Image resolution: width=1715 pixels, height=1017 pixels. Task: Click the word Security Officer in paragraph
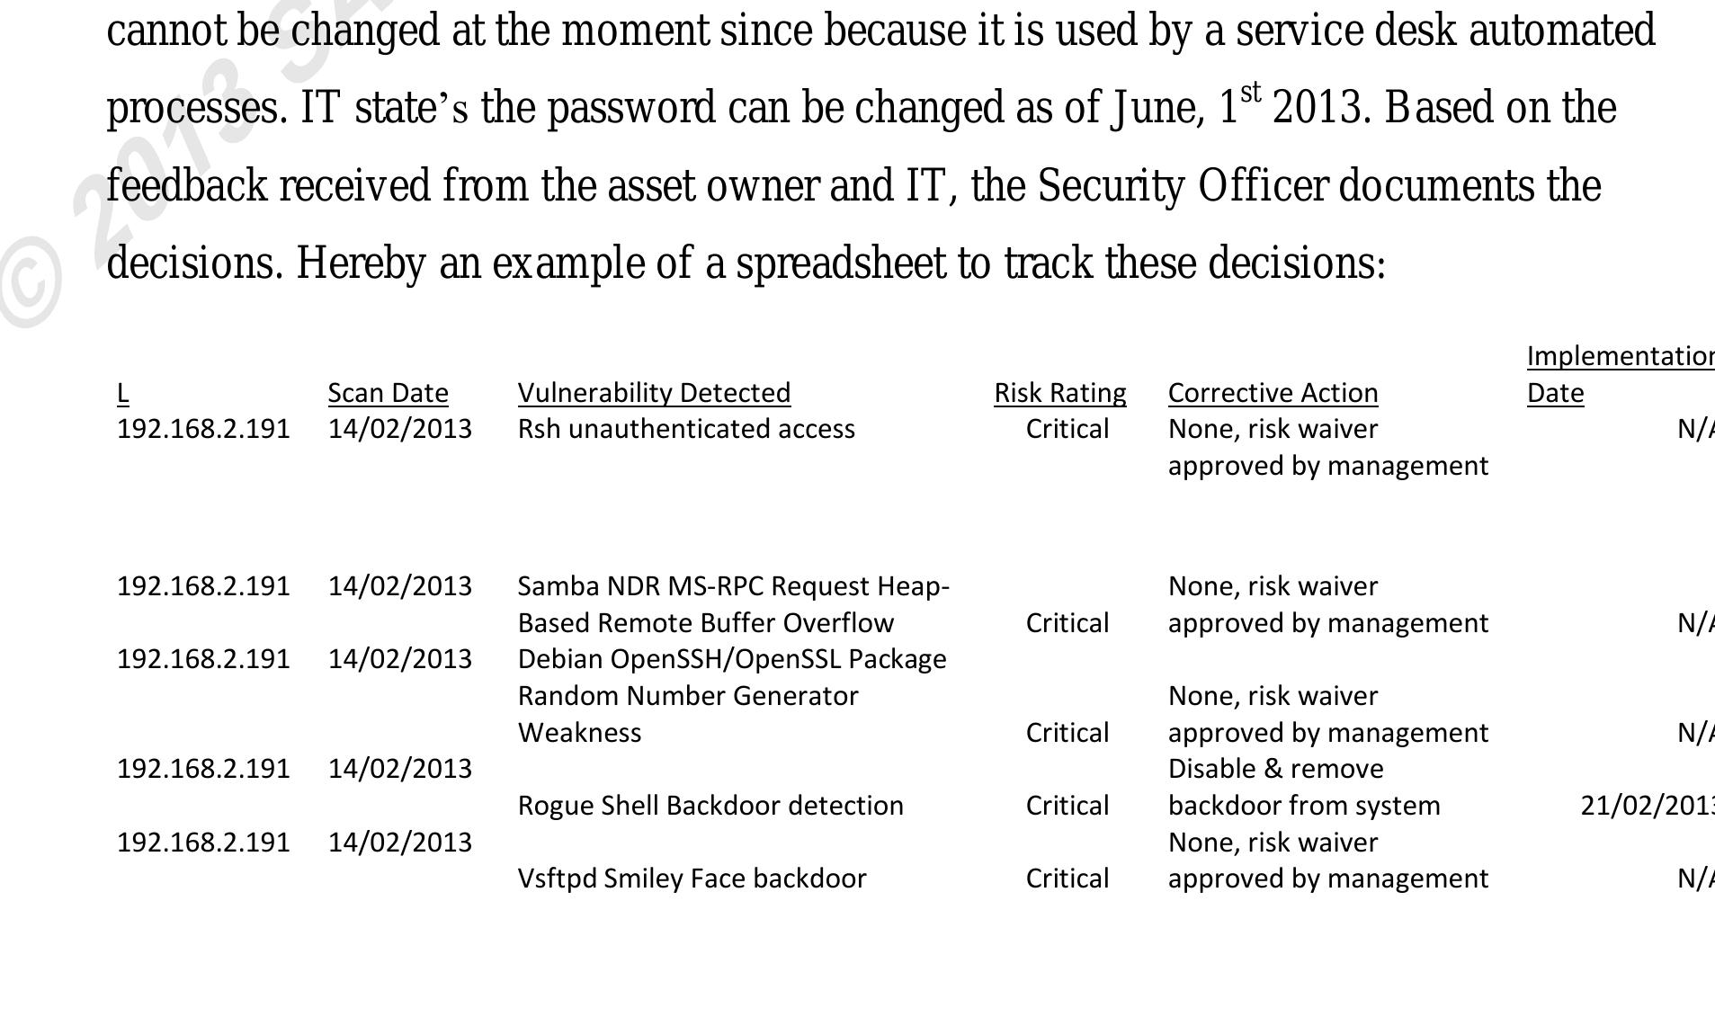click(x=1183, y=186)
